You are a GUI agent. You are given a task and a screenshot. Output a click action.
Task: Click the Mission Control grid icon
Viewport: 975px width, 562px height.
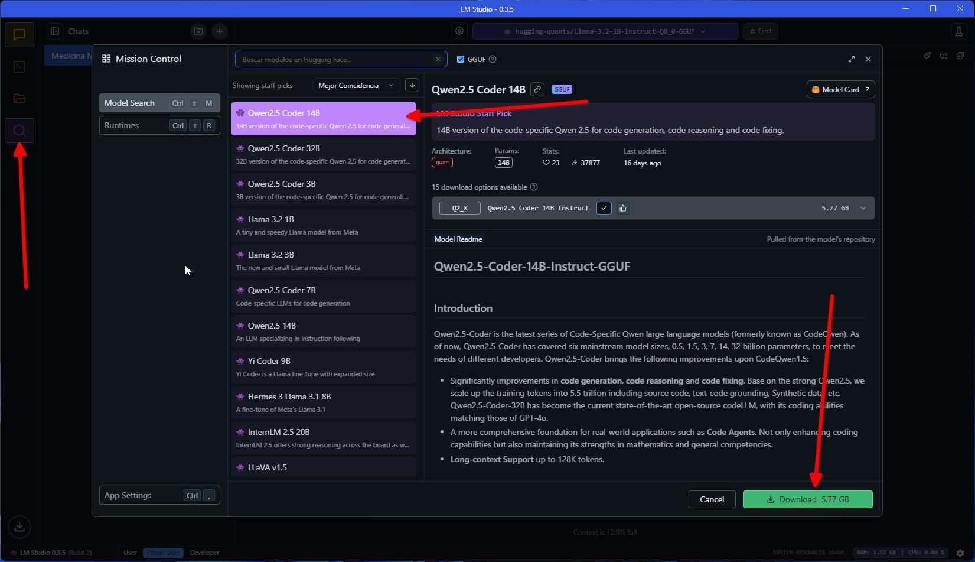(x=106, y=59)
